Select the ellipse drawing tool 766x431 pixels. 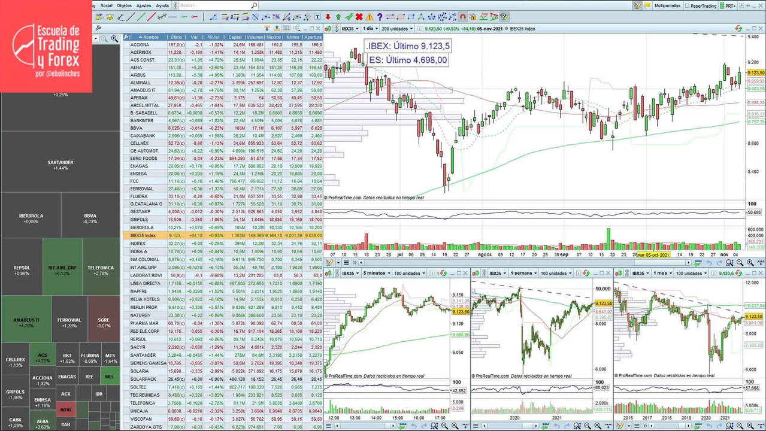(x=401, y=17)
